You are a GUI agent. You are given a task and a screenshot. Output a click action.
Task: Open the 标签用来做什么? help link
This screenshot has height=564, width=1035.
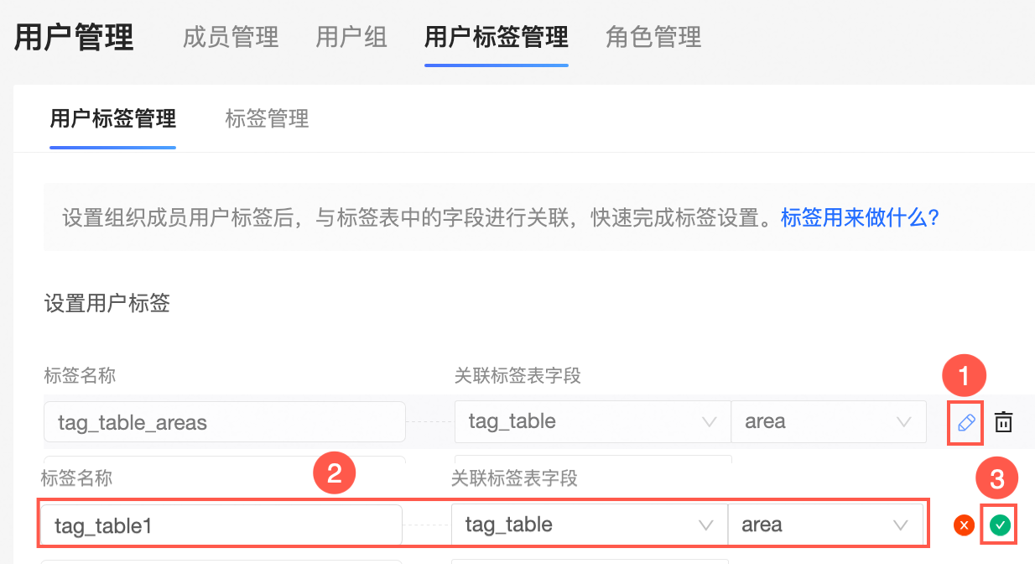tap(860, 218)
